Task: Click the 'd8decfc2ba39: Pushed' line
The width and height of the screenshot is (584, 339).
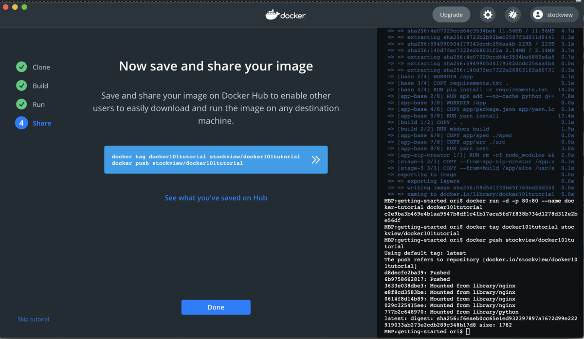Action: 417,272
